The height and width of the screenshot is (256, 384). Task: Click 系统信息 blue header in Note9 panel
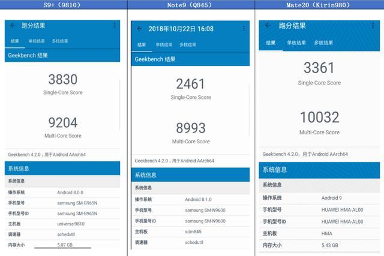pyautogui.click(x=190, y=174)
